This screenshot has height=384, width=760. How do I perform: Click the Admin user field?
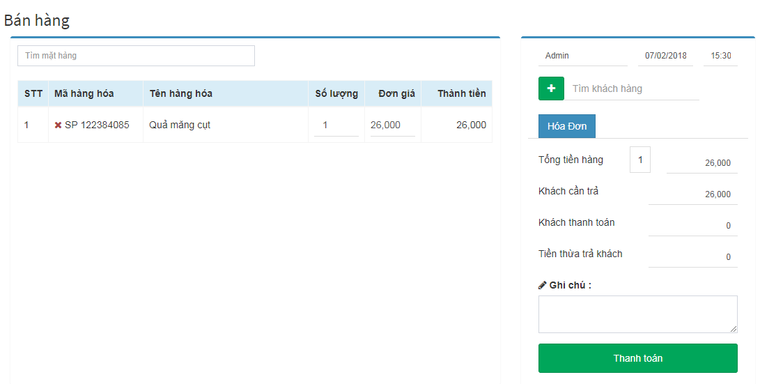583,56
